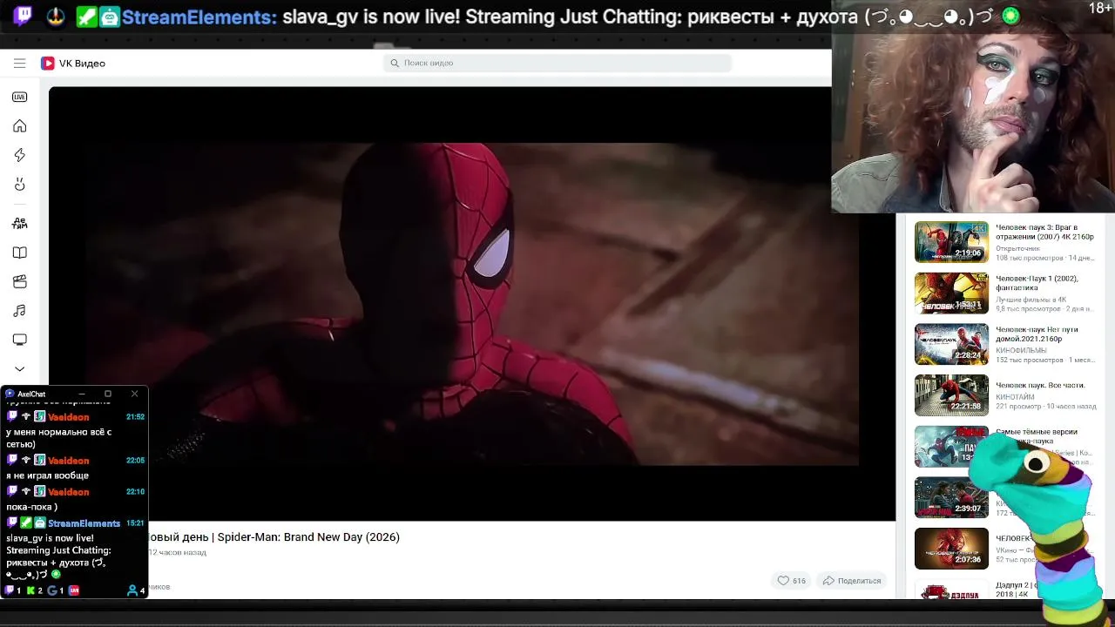
Task: Go to the Home section in sidebar
Action: pyautogui.click(x=19, y=126)
